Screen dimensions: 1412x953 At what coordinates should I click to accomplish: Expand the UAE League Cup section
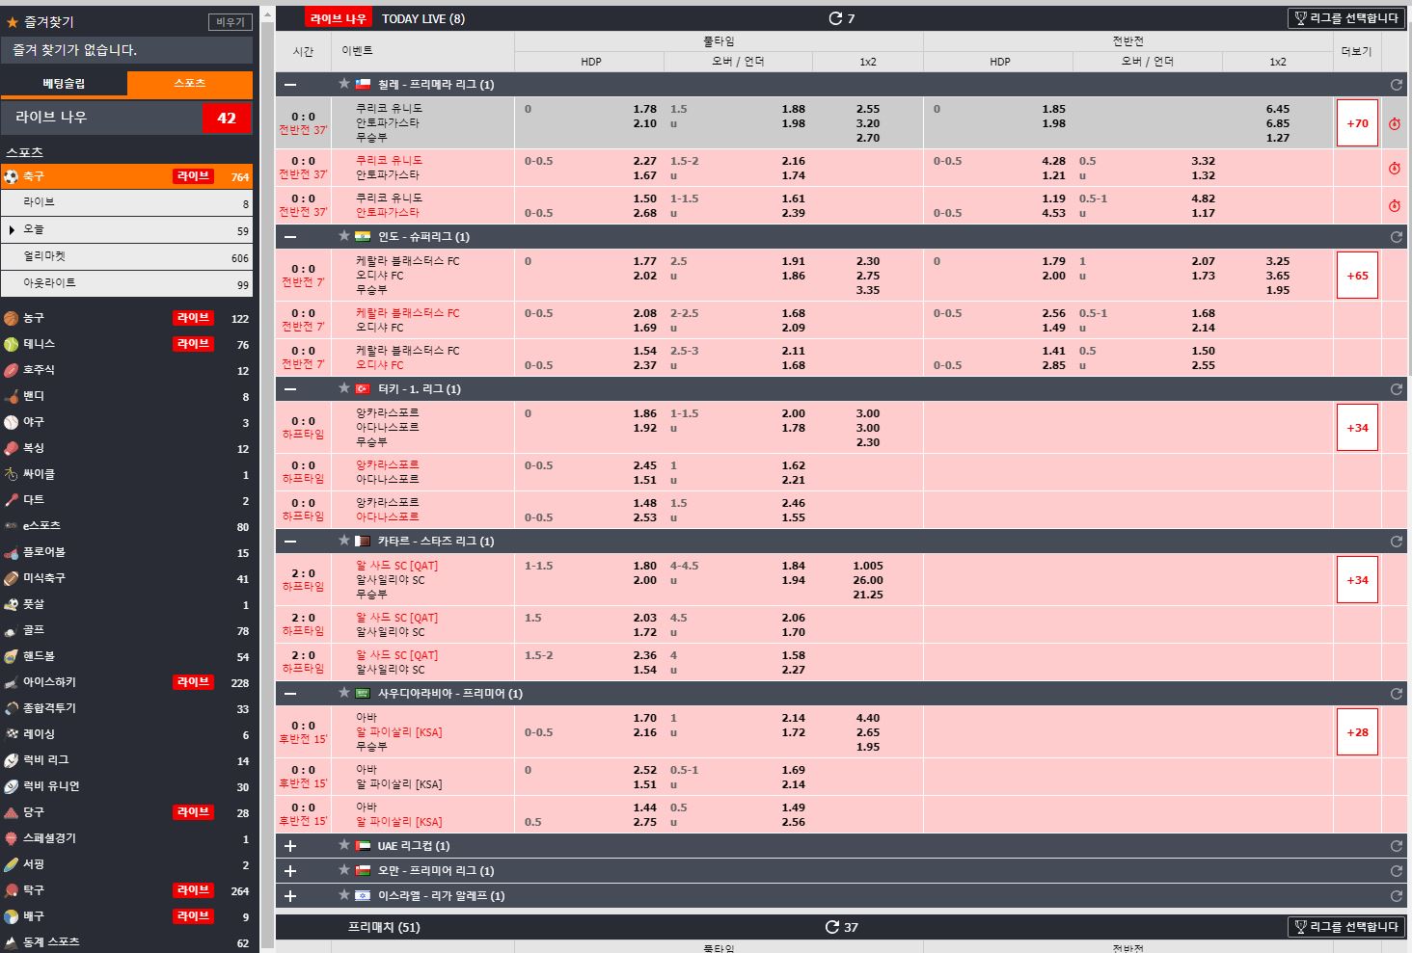[290, 846]
